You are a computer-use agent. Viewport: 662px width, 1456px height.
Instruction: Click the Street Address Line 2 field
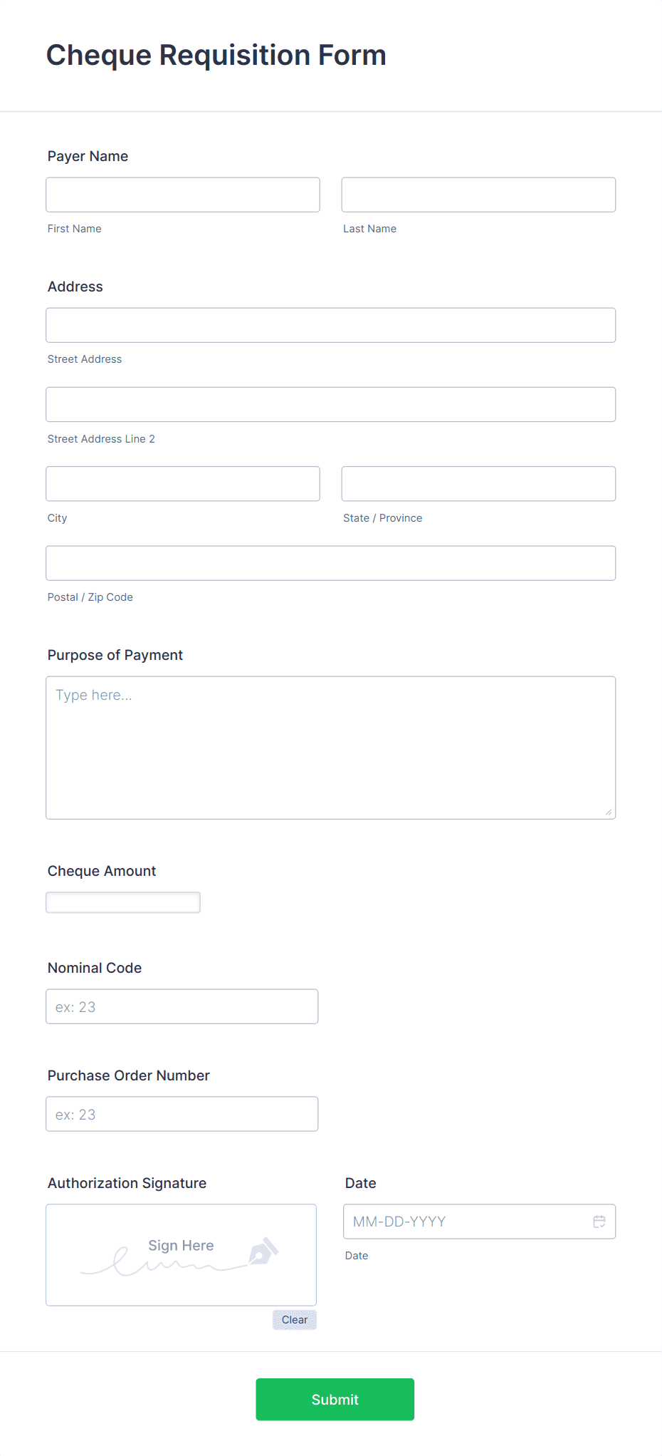click(x=330, y=403)
